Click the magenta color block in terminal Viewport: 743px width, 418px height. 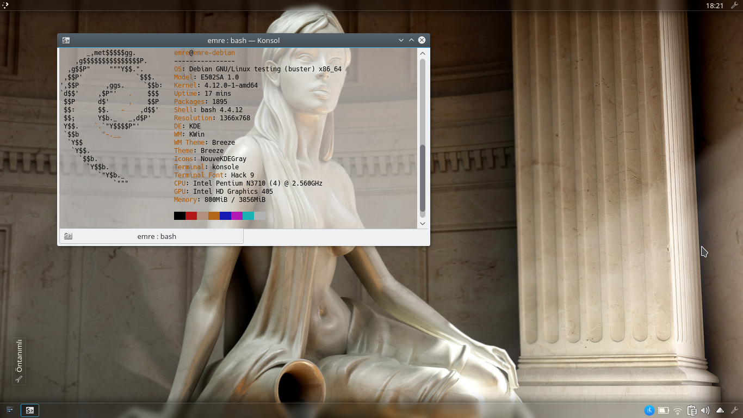[237, 216]
